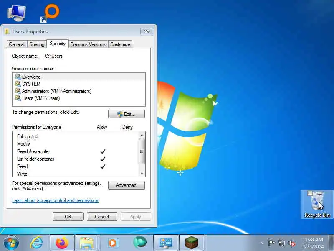Open the Windows Start menu orb
The image size is (334, 251).
pos(11,243)
